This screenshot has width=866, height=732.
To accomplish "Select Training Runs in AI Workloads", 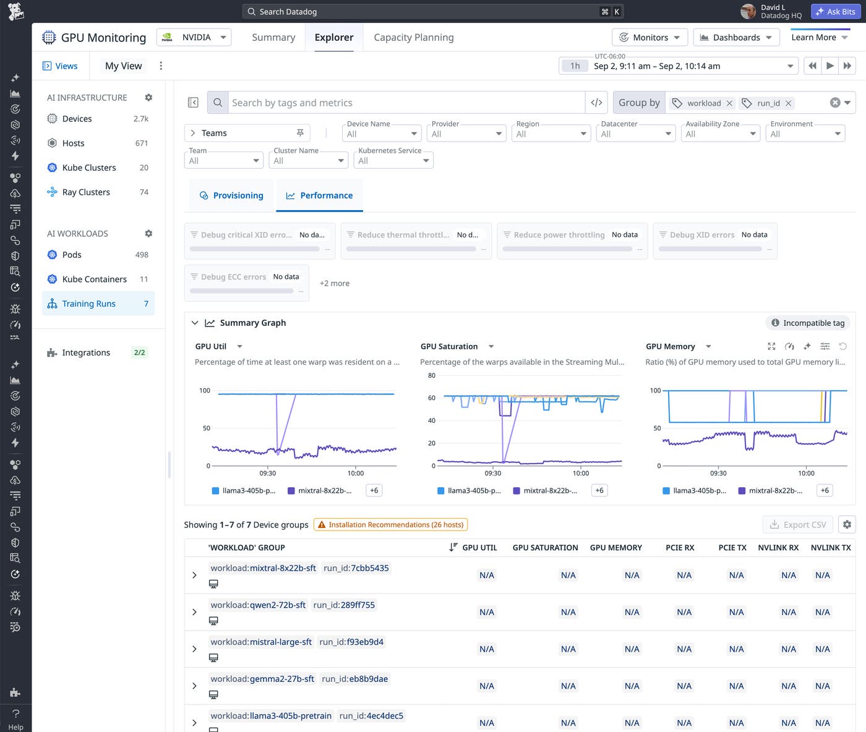I will 98,304.
